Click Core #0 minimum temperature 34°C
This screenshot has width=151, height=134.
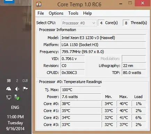click(109, 104)
